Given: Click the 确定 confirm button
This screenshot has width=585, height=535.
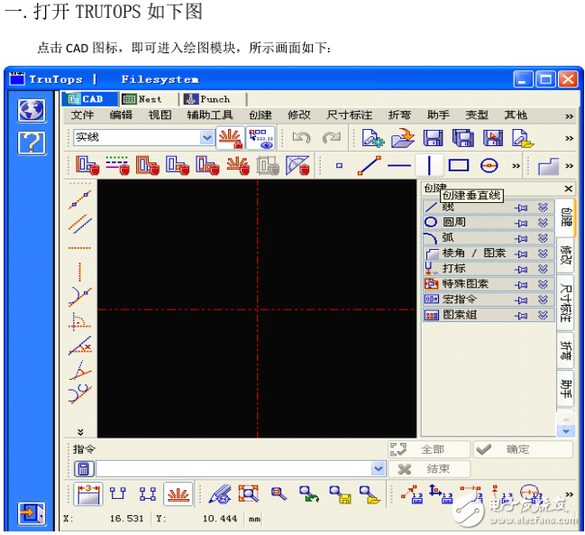Looking at the screenshot, I should point(523,449).
